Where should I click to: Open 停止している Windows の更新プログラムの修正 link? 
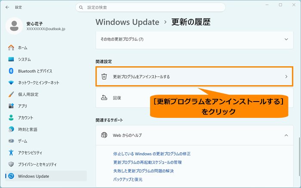coord(152,154)
